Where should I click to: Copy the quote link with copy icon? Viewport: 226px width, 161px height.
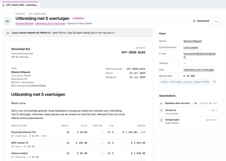[214, 82]
